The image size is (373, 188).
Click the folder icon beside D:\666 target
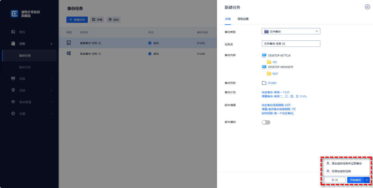pyautogui.click(x=264, y=83)
